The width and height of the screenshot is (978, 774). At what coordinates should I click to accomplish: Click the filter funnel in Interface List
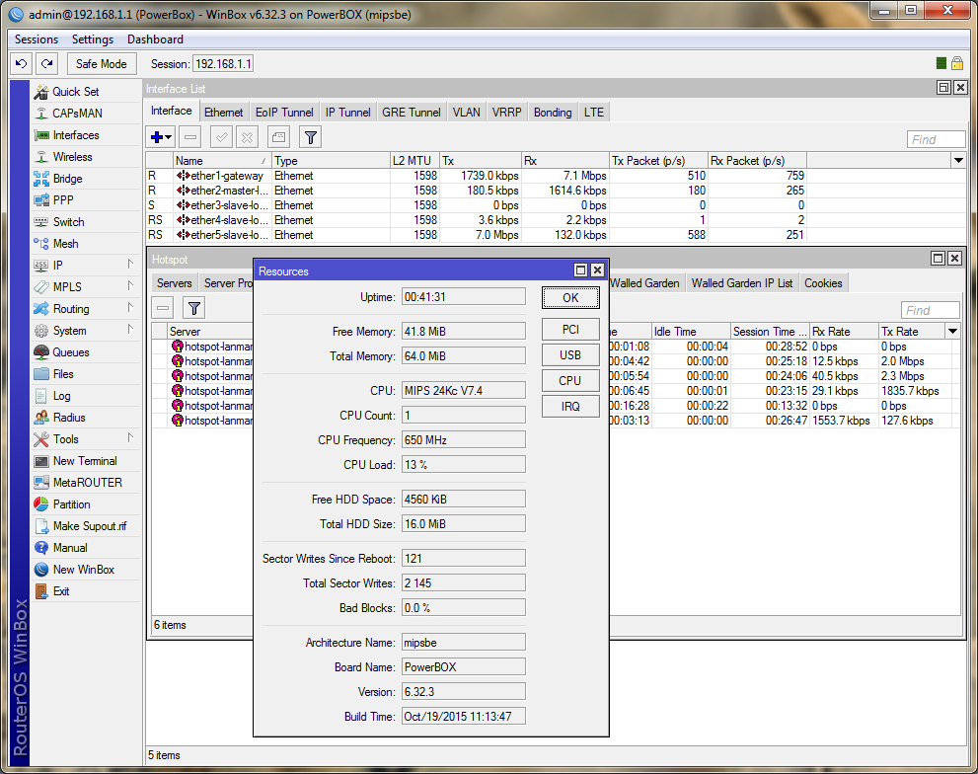click(310, 137)
